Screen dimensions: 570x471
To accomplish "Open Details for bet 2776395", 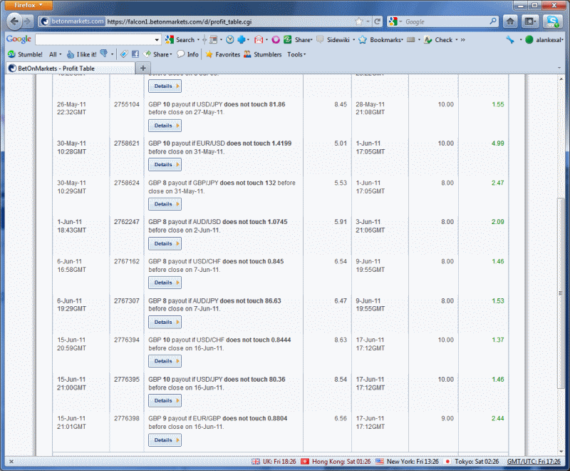I will 165,400.
